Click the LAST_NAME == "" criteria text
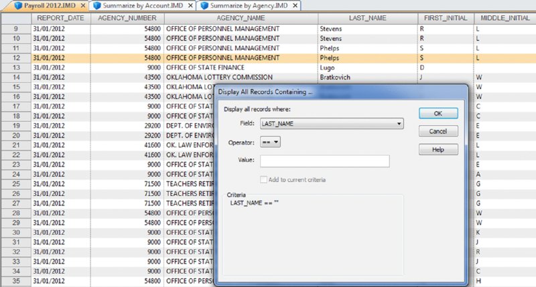The height and width of the screenshot is (287, 536). pyautogui.click(x=255, y=203)
